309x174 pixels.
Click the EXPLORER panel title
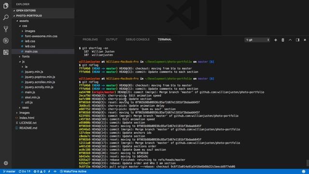[x=23, y=4]
